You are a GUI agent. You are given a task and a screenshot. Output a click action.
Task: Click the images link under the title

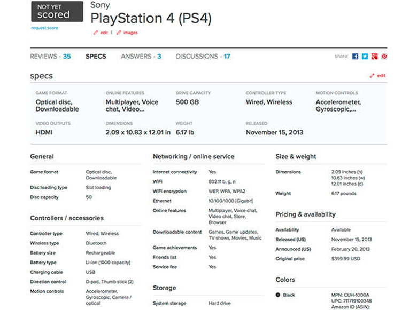click(x=130, y=33)
